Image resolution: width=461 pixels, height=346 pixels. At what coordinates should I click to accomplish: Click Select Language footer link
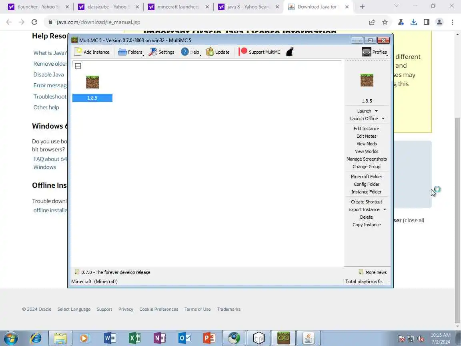pos(74,309)
